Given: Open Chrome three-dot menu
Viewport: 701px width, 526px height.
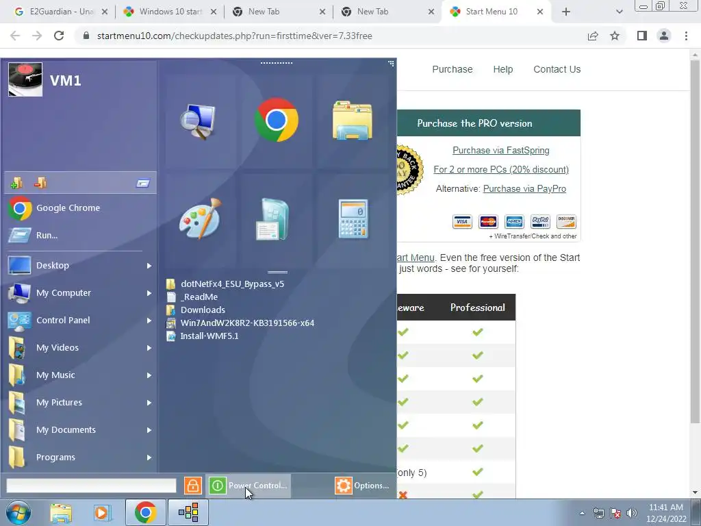Looking at the screenshot, I should pyautogui.click(x=686, y=36).
